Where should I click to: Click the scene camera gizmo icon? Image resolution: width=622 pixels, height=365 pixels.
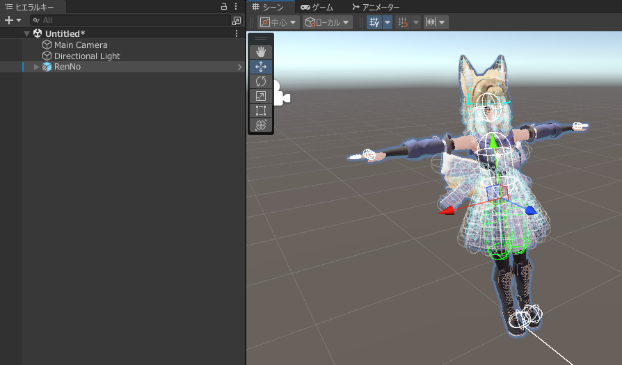(281, 95)
